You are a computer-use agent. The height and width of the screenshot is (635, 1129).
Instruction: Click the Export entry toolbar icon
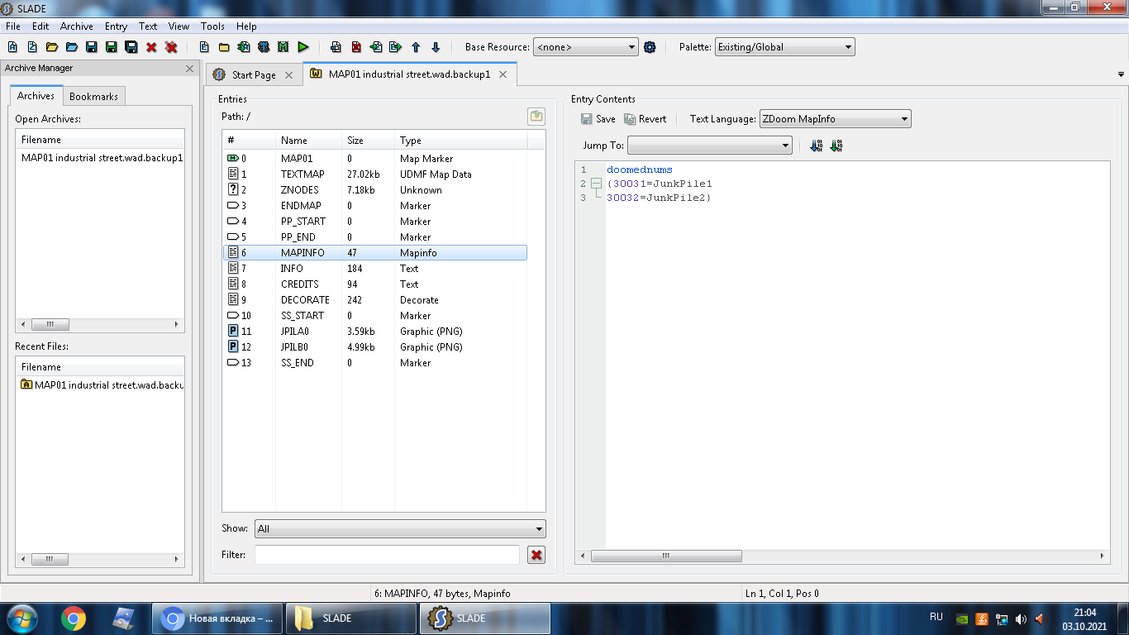coord(396,47)
